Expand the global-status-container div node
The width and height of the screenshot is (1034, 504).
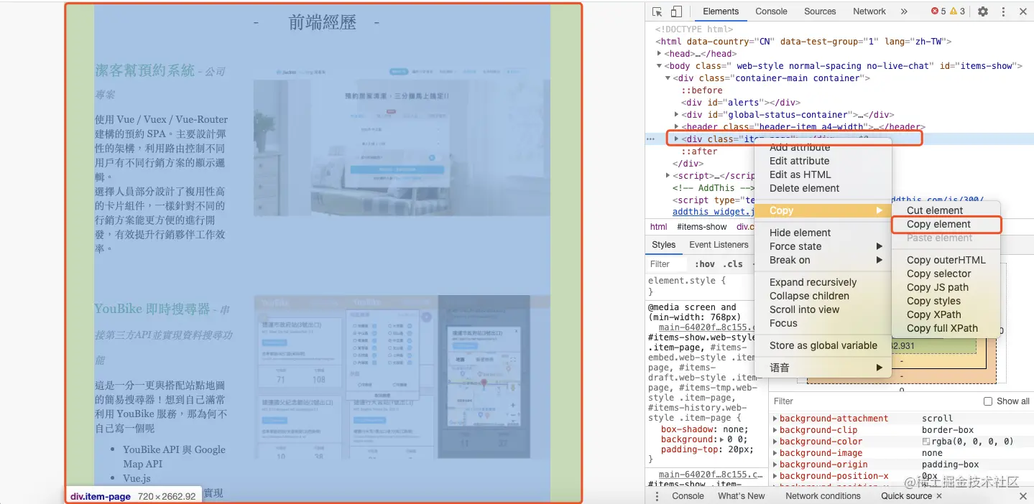pos(676,115)
